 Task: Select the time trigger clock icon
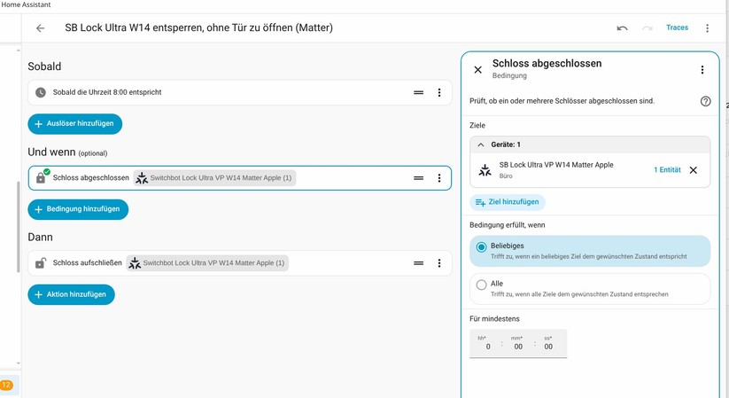coord(41,92)
